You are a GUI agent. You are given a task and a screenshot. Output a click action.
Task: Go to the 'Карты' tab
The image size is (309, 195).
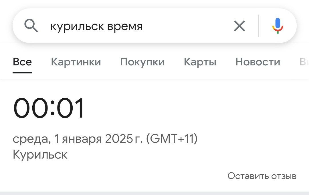pyautogui.click(x=200, y=62)
